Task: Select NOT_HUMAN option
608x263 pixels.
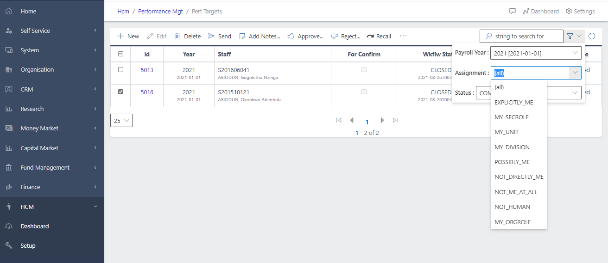Action: point(519,207)
